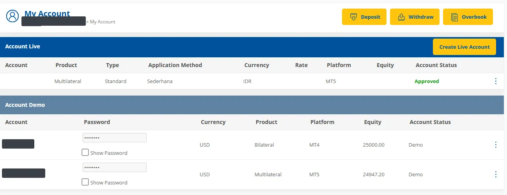507x195 pixels.
Task: Click the Overbook documents icon
Action: coord(454,17)
